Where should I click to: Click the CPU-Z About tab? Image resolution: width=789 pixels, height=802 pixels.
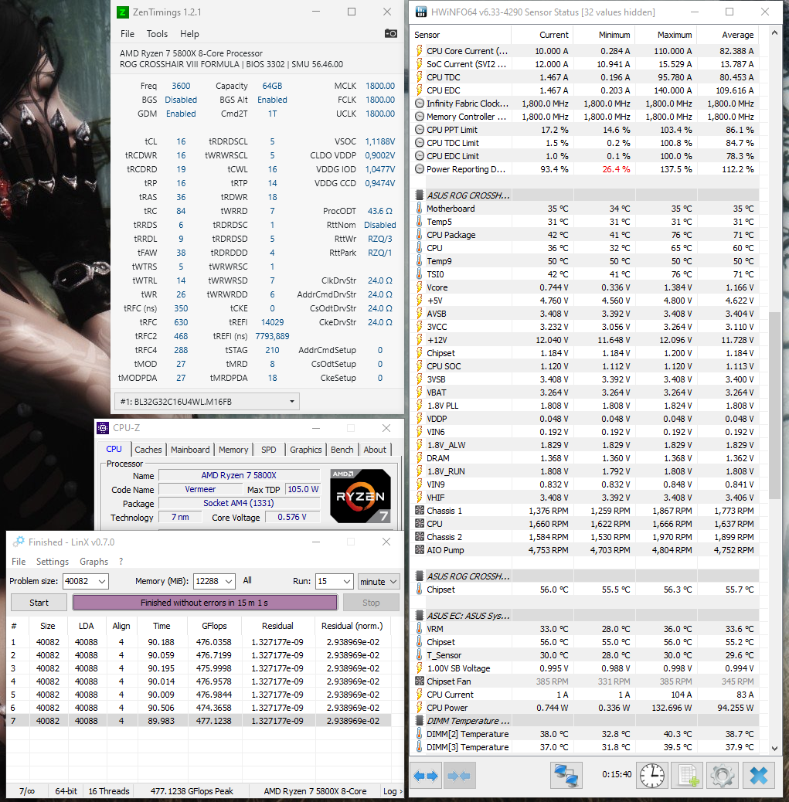(x=375, y=450)
